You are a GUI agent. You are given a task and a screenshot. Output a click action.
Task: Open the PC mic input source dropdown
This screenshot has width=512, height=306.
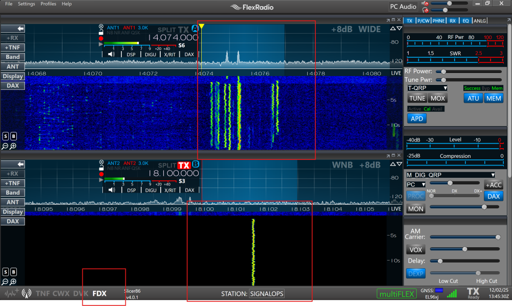coord(416,184)
